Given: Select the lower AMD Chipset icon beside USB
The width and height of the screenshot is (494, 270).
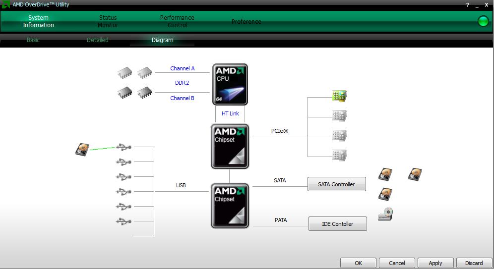Looking at the screenshot, I should 230,206.
